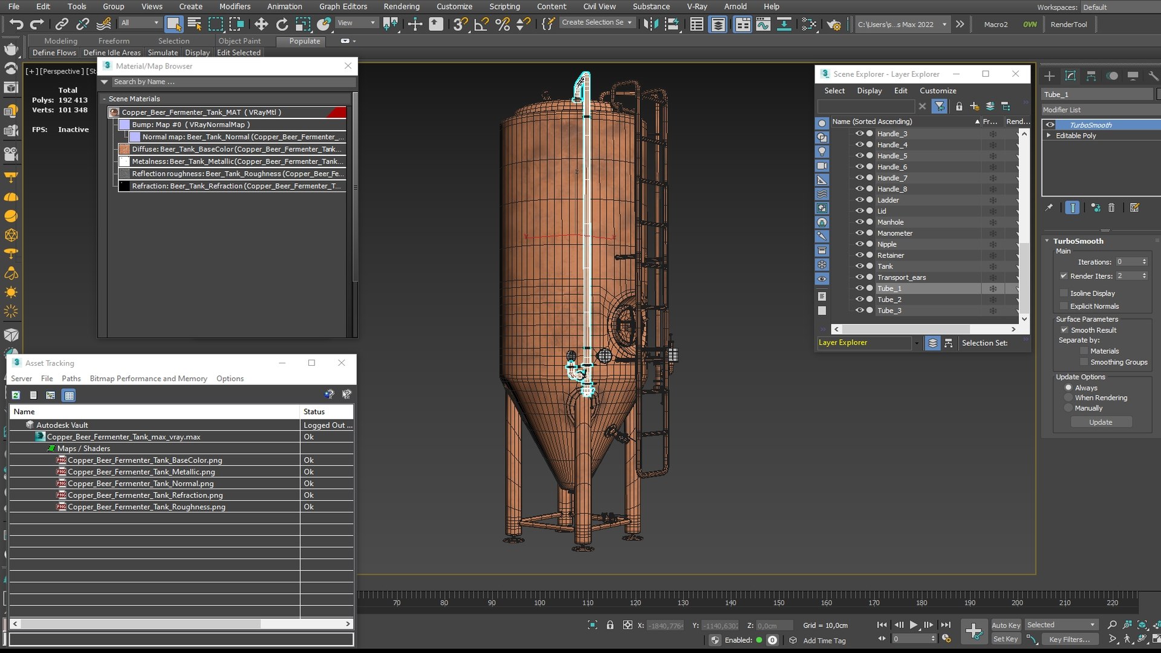Collapse Scene Materials group
This screenshot has height=653, width=1161.
(x=105, y=99)
